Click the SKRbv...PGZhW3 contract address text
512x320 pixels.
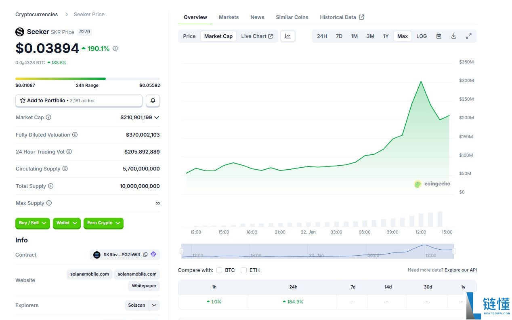coord(122,255)
